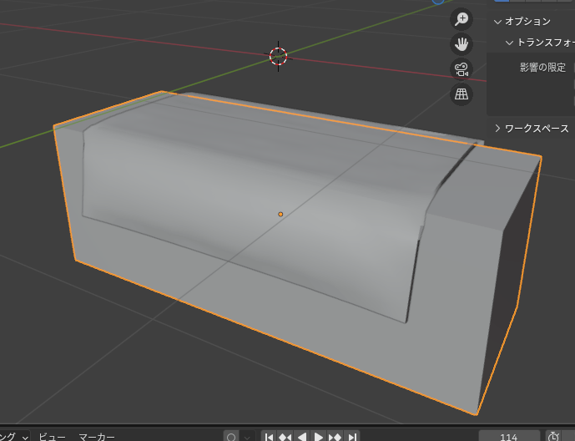575x441 pixels.
Task: Open the auto keyframing options dropdown
Action: (248, 436)
